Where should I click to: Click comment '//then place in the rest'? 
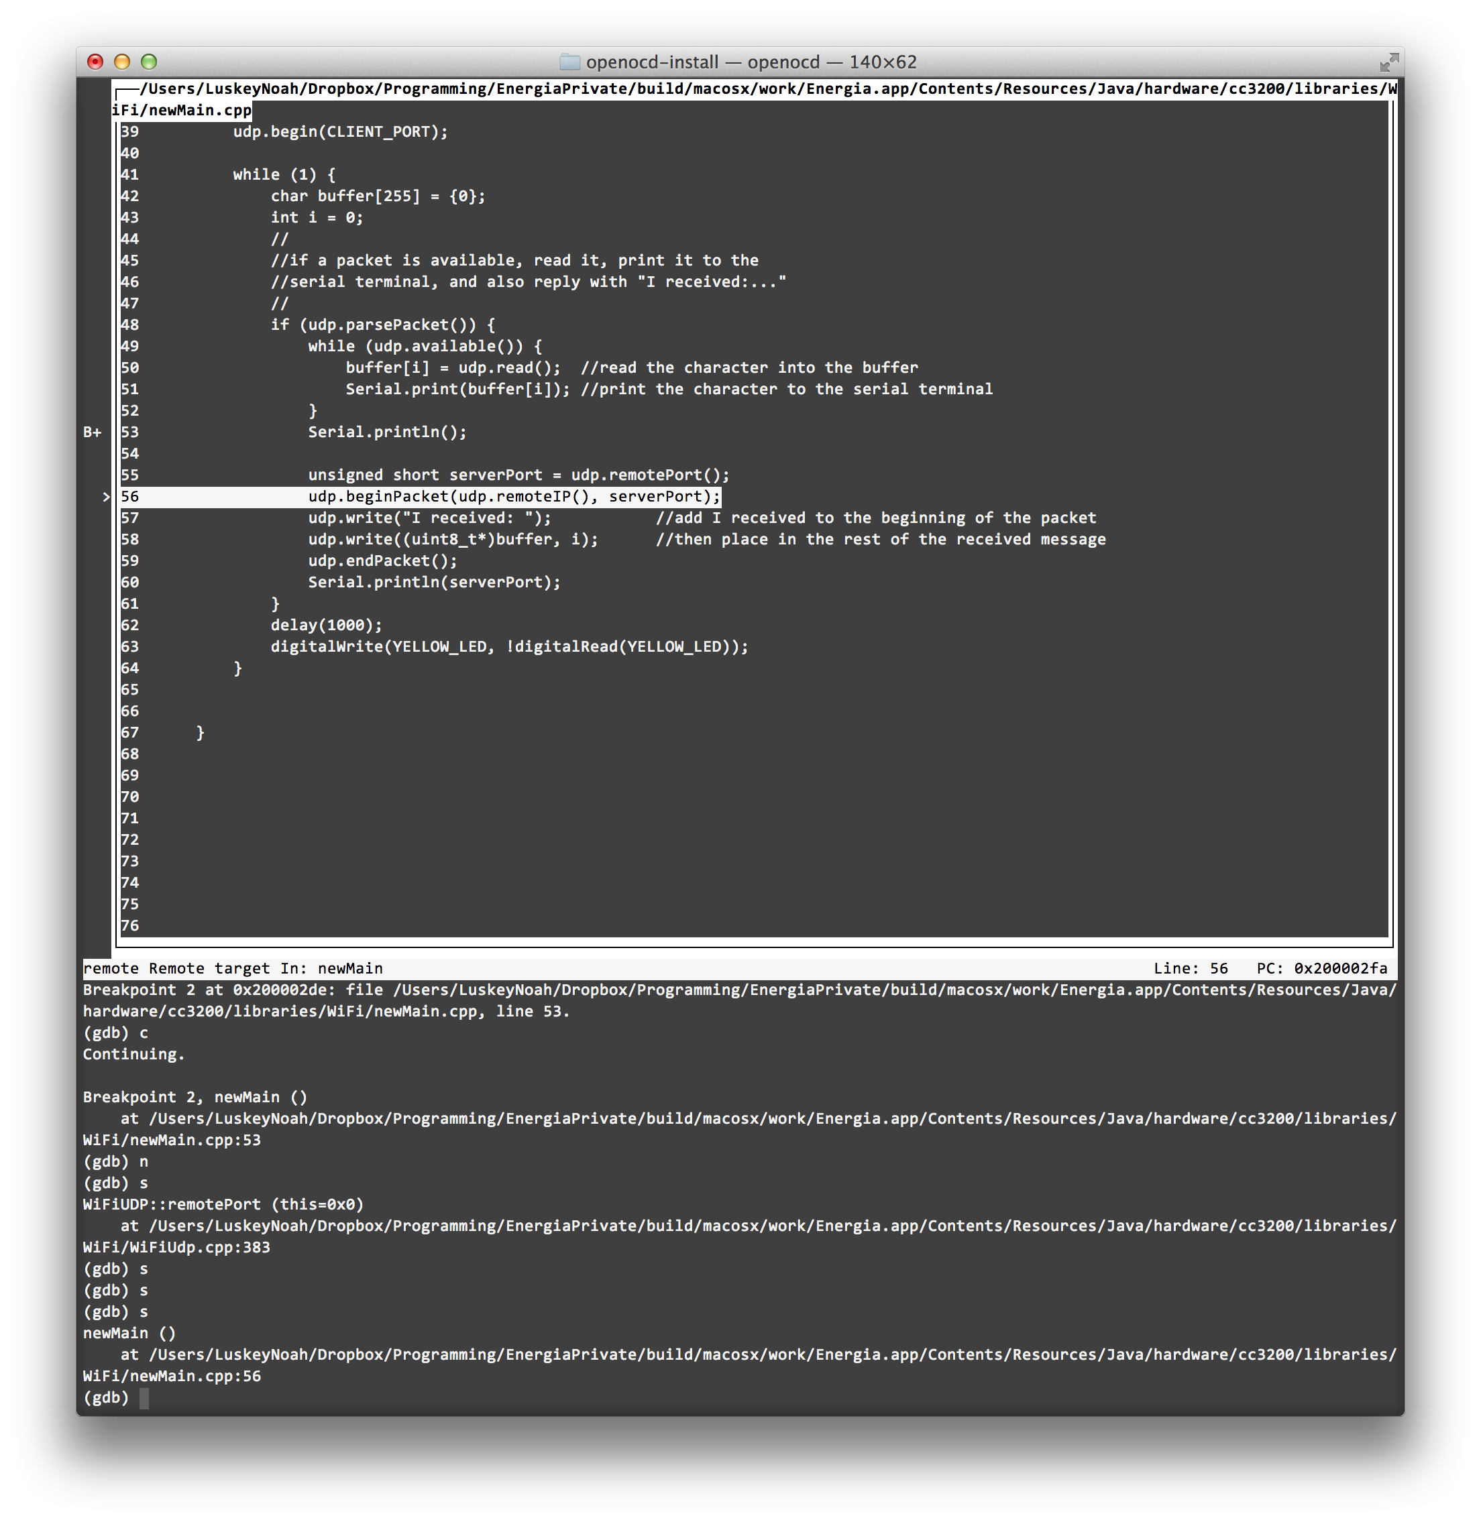881,539
